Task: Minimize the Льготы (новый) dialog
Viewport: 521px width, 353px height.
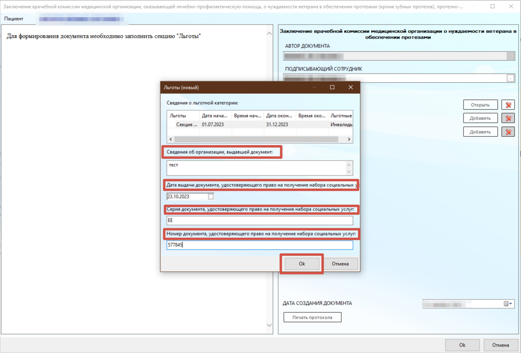Action: point(314,87)
